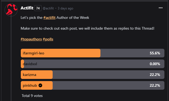Open the #topauthors hashtag link
The image size is (169, 101).
31,39
